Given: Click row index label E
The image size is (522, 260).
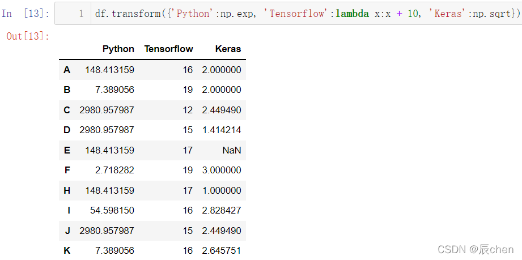Looking at the screenshot, I should pyautogui.click(x=67, y=150).
